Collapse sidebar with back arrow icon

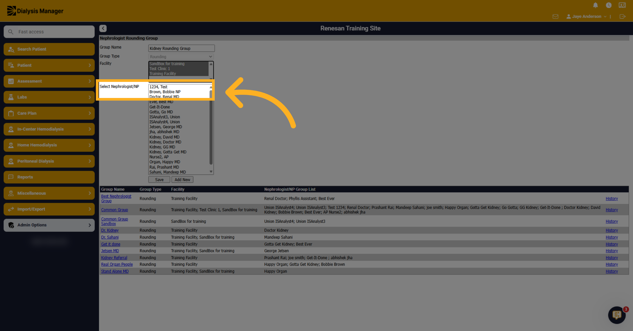[103, 28]
